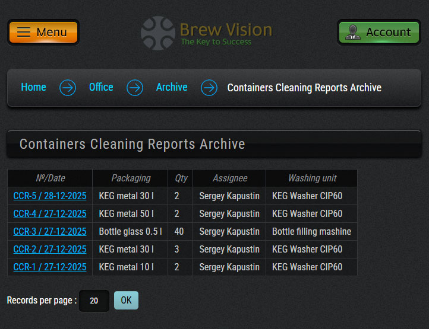The height and width of the screenshot is (329, 429).
Task: Click the arrow icon after Home breadcrumb
Action: point(68,88)
